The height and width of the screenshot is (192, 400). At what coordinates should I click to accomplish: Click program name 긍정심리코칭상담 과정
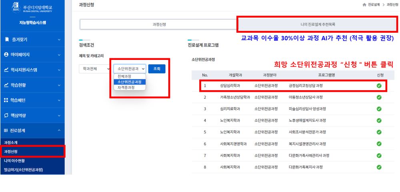point(306,86)
